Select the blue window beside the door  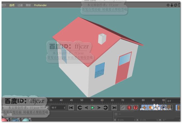100,70
